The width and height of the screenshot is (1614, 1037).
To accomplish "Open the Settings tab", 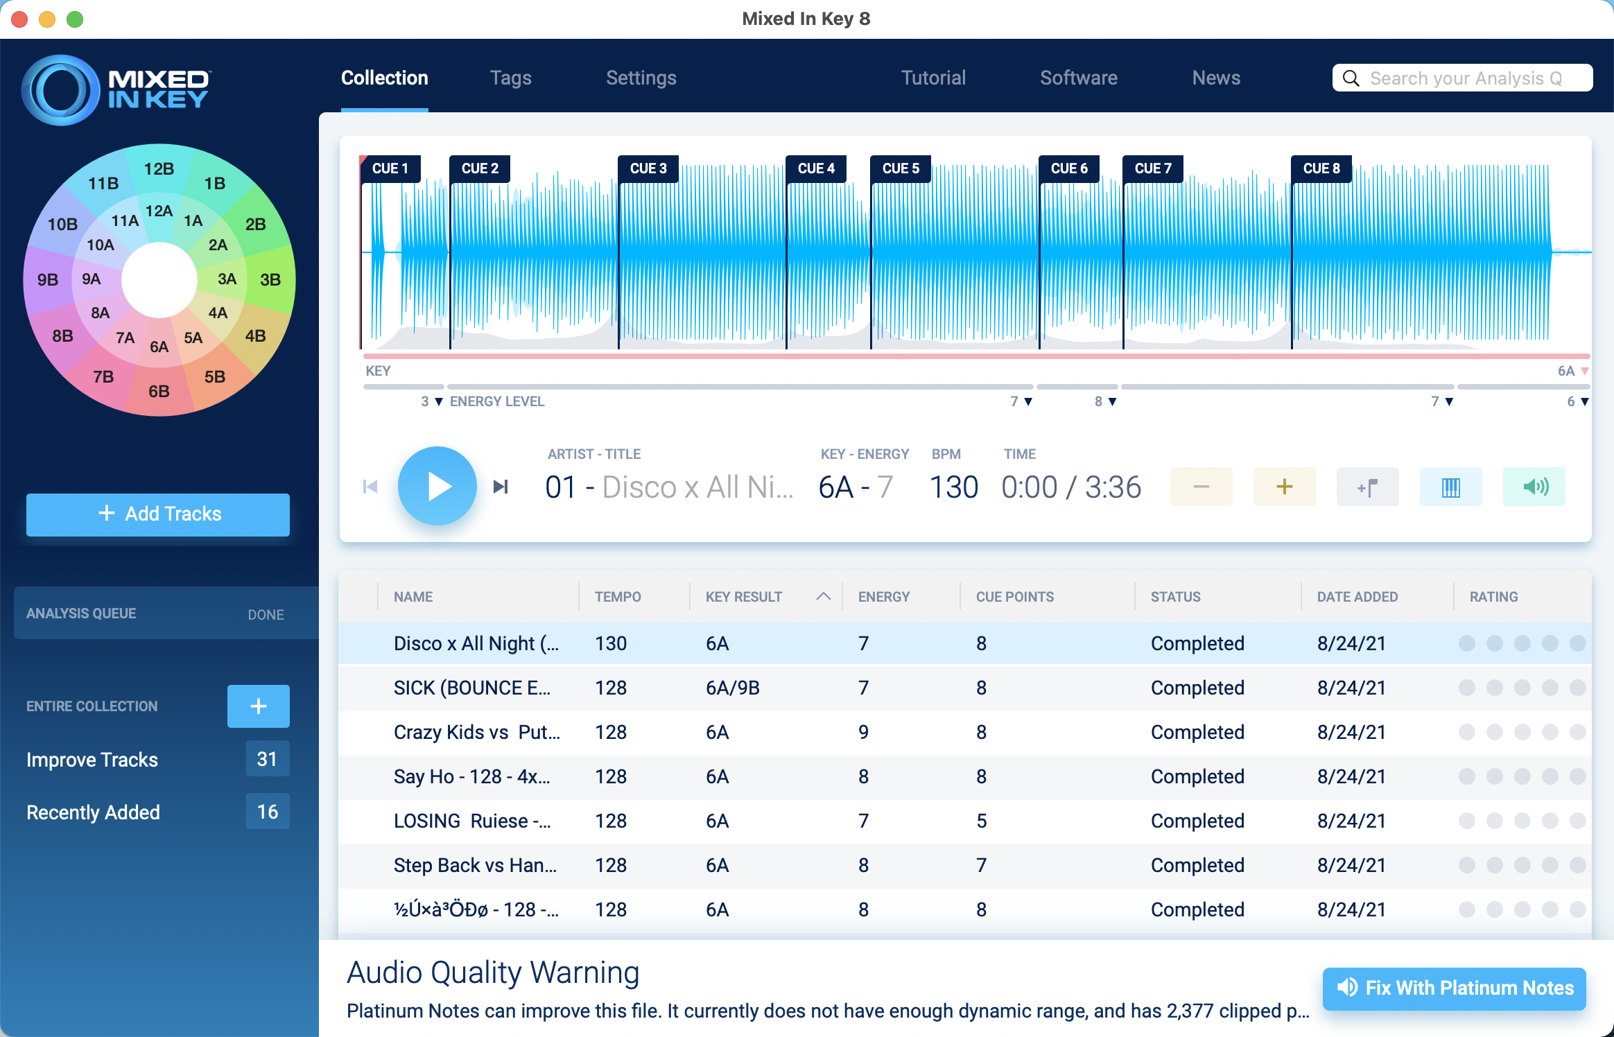I will tap(641, 78).
